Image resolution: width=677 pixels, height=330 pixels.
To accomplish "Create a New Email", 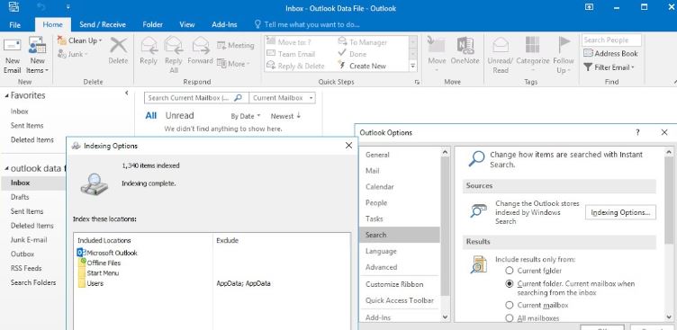I will click(12, 56).
